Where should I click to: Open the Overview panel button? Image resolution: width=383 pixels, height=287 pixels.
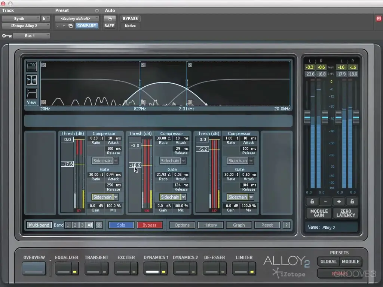point(34,268)
